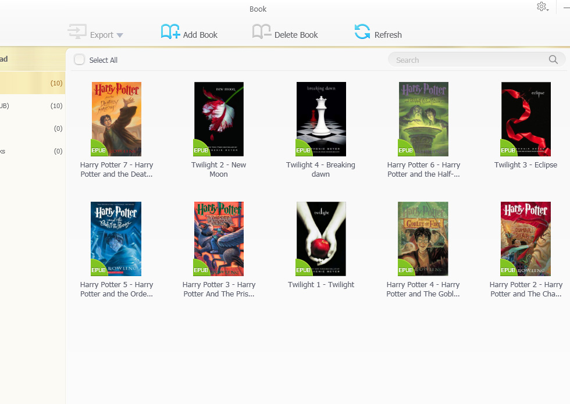
Task: Select Harry Potter 2 Chamber of Secrets cover
Action: [x=526, y=239]
